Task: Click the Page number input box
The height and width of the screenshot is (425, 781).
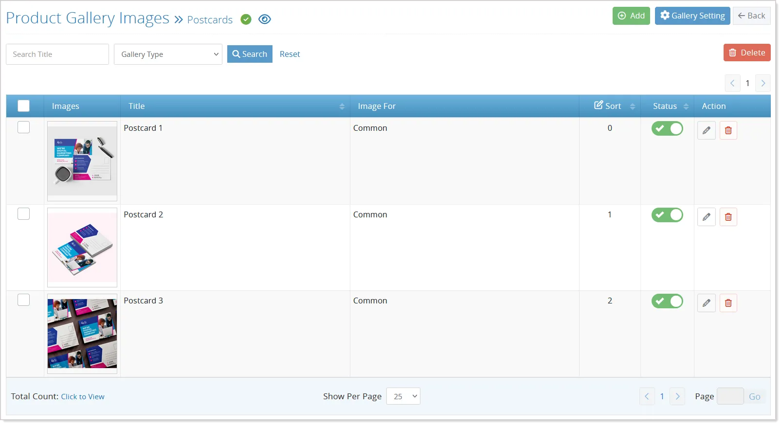Action: pos(730,396)
